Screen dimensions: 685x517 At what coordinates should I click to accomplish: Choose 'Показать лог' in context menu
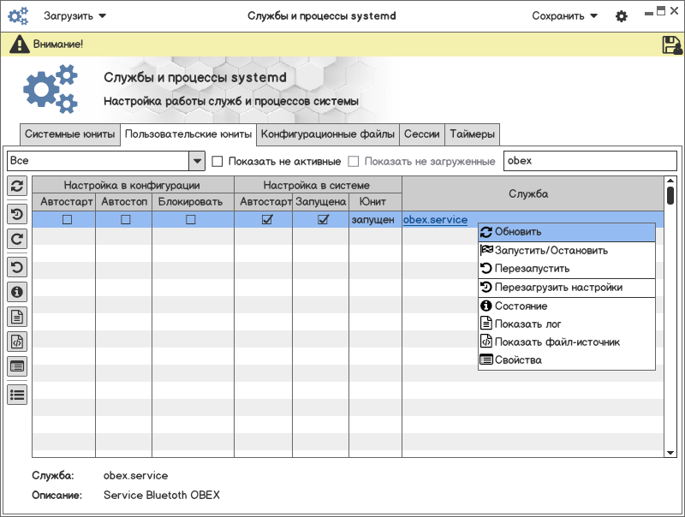tap(527, 324)
